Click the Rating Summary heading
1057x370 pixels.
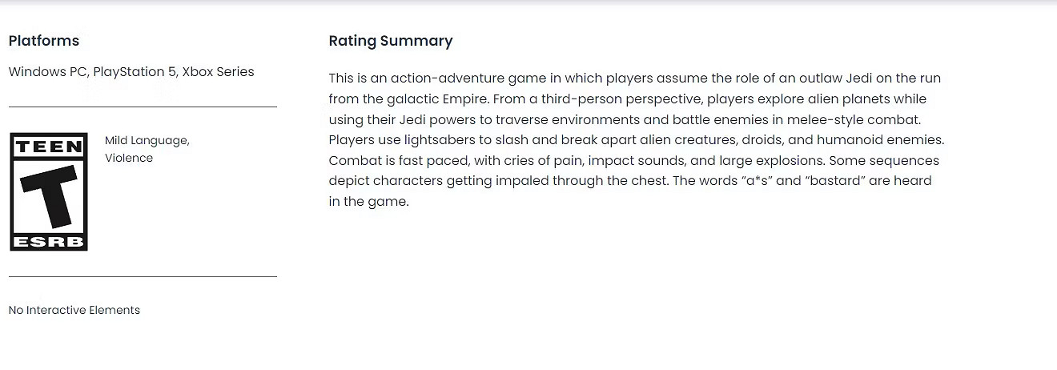[391, 41]
